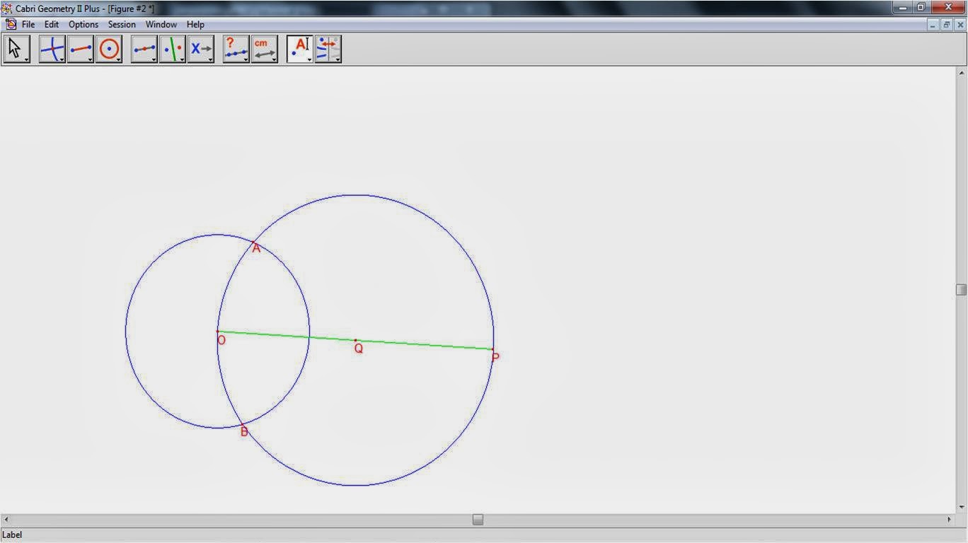This screenshot has height=543, width=968.
Task: Click the horizontal scrollbar left arrow
Action: coord(6,520)
